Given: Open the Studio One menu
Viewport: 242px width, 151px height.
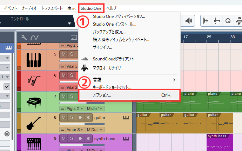Looking at the screenshot, I should 91,8.
